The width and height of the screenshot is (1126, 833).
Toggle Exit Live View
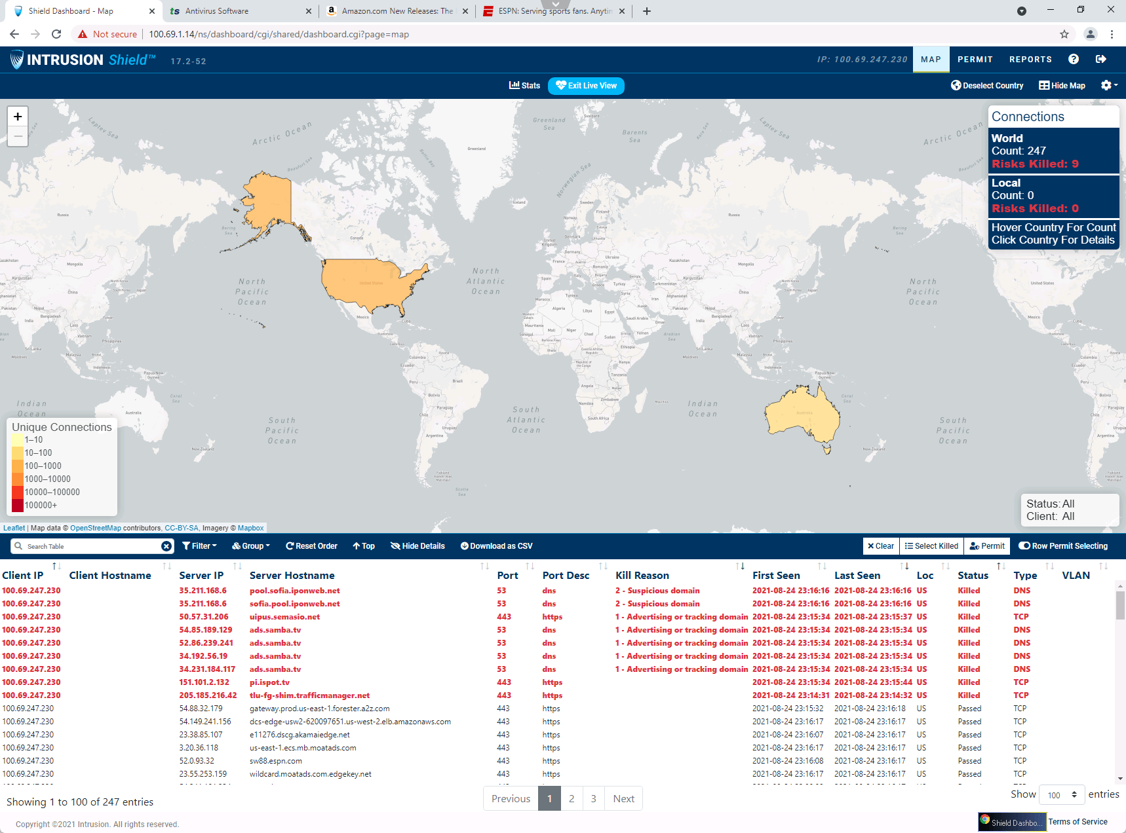(x=586, y=85)
